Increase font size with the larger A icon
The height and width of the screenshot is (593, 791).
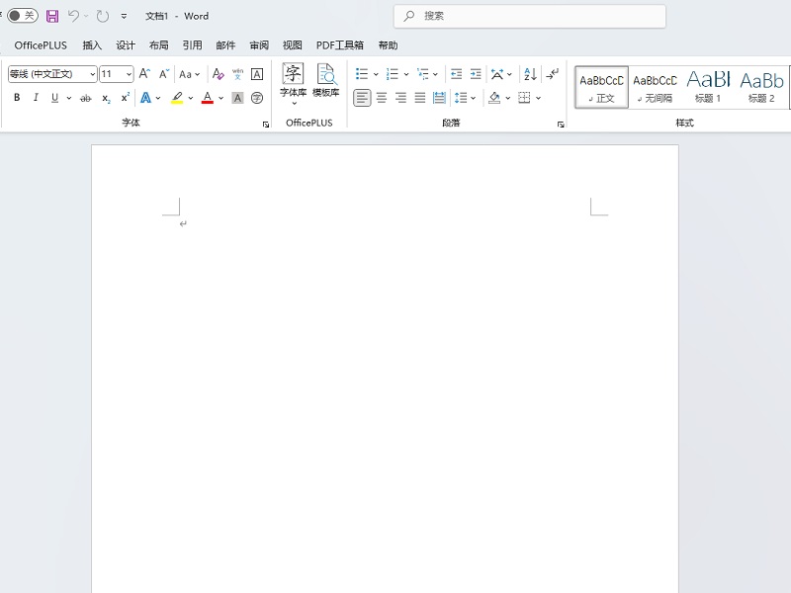click(144, 74)
